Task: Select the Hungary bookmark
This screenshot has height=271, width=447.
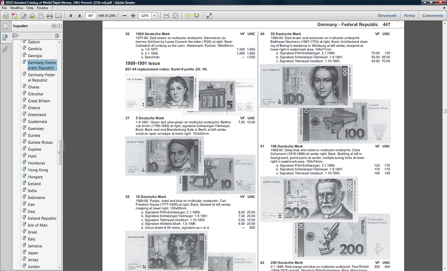Action: (x=35, y=177)
